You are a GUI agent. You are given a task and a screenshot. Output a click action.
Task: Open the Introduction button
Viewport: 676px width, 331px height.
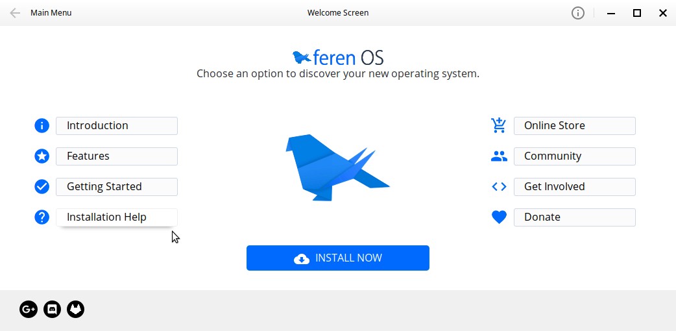(117, 125)
